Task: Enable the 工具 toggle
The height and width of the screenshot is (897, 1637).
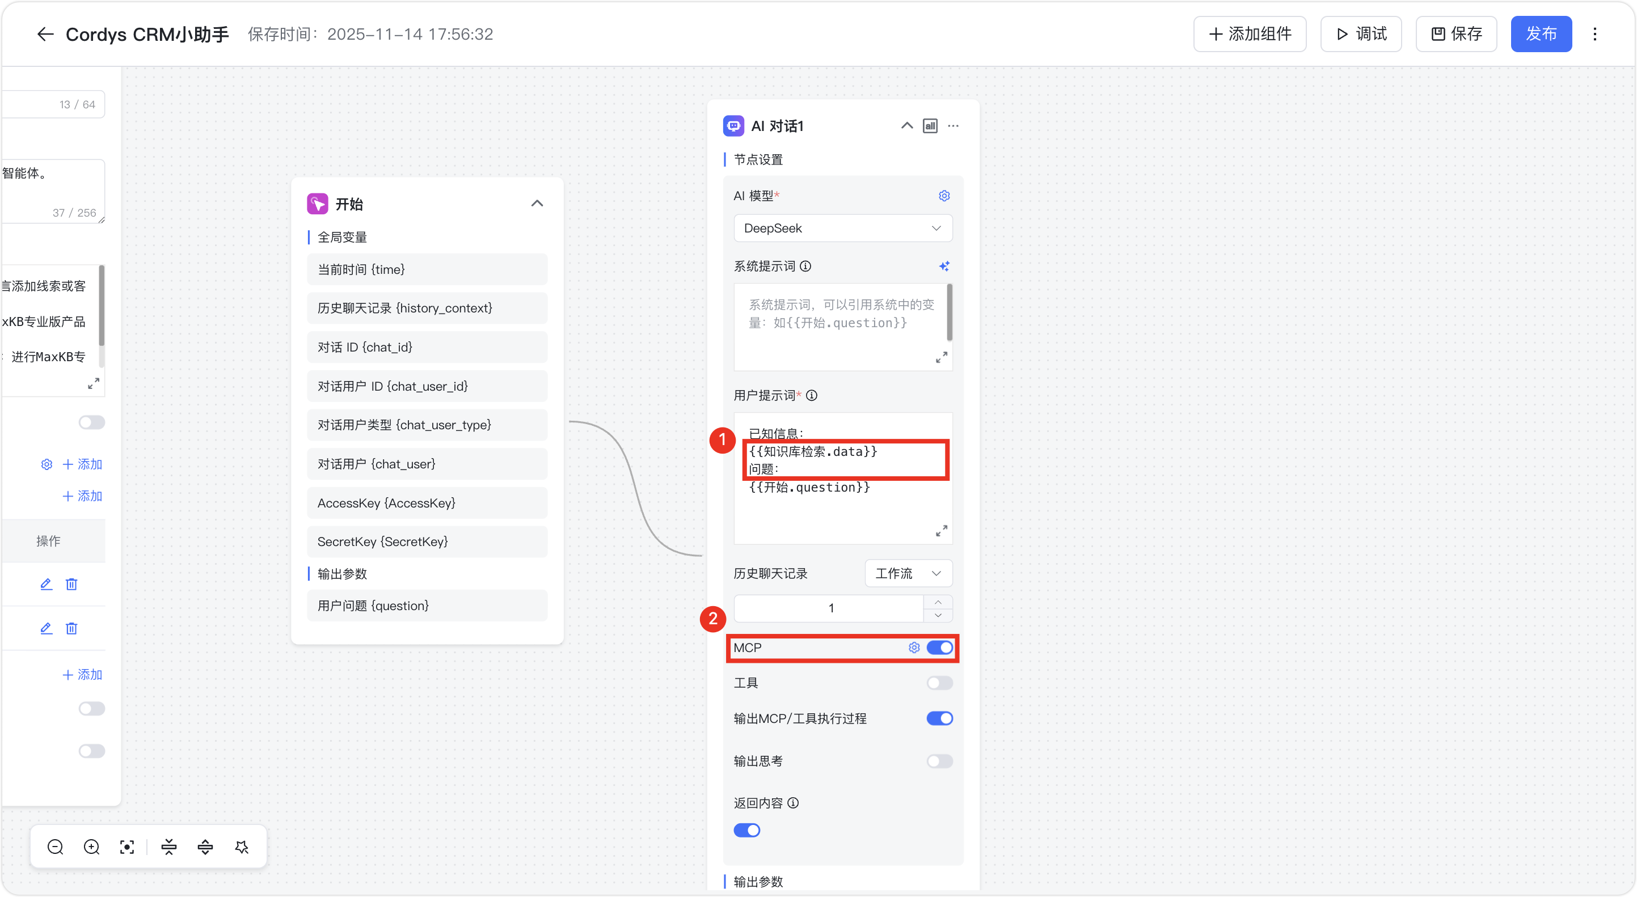Action: pos(939,683)
